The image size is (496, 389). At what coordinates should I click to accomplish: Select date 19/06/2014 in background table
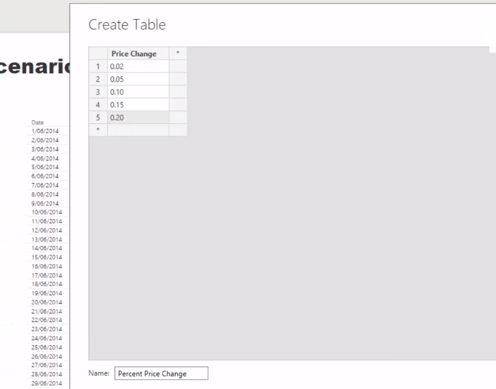(47, 294)
